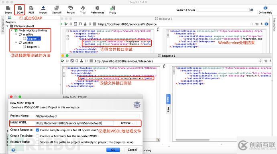The image size is (277, 154).
Task: Switch to the XML vertical tab
Action: coord(168,99)
